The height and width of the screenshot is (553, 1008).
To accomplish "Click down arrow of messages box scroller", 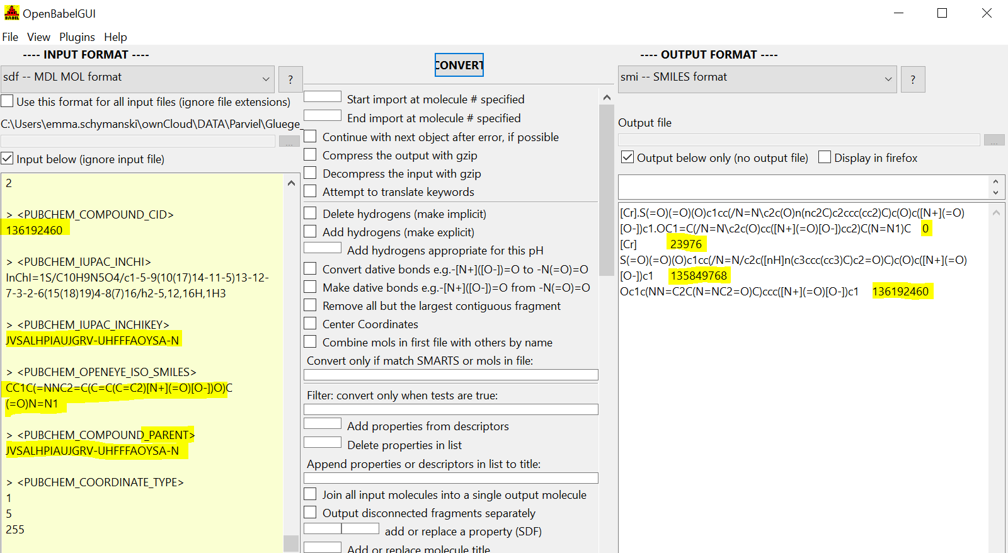I will [995, 193].
